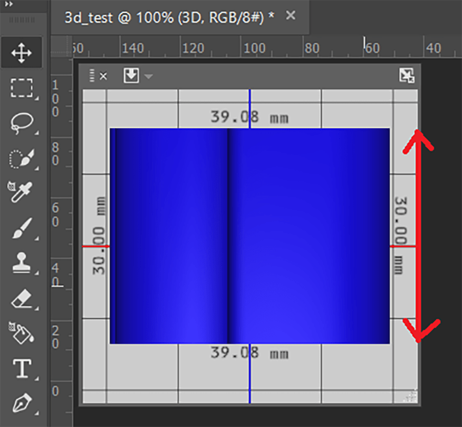This screenshot has width=462, height=427.
Task: Select the Eraser tool
Action: pyautogui.click(x=21, y=299)
